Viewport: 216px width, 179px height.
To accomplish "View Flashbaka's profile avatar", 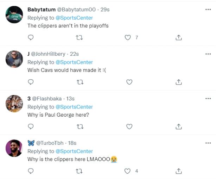I will tap(14, 104).
